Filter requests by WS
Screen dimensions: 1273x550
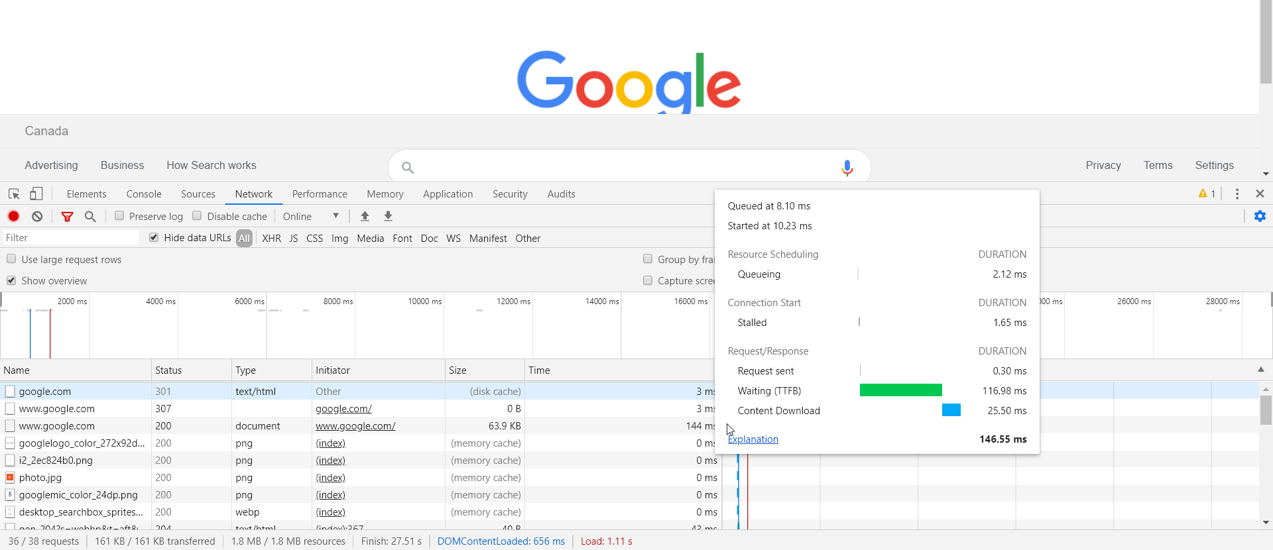pos(454,239)
